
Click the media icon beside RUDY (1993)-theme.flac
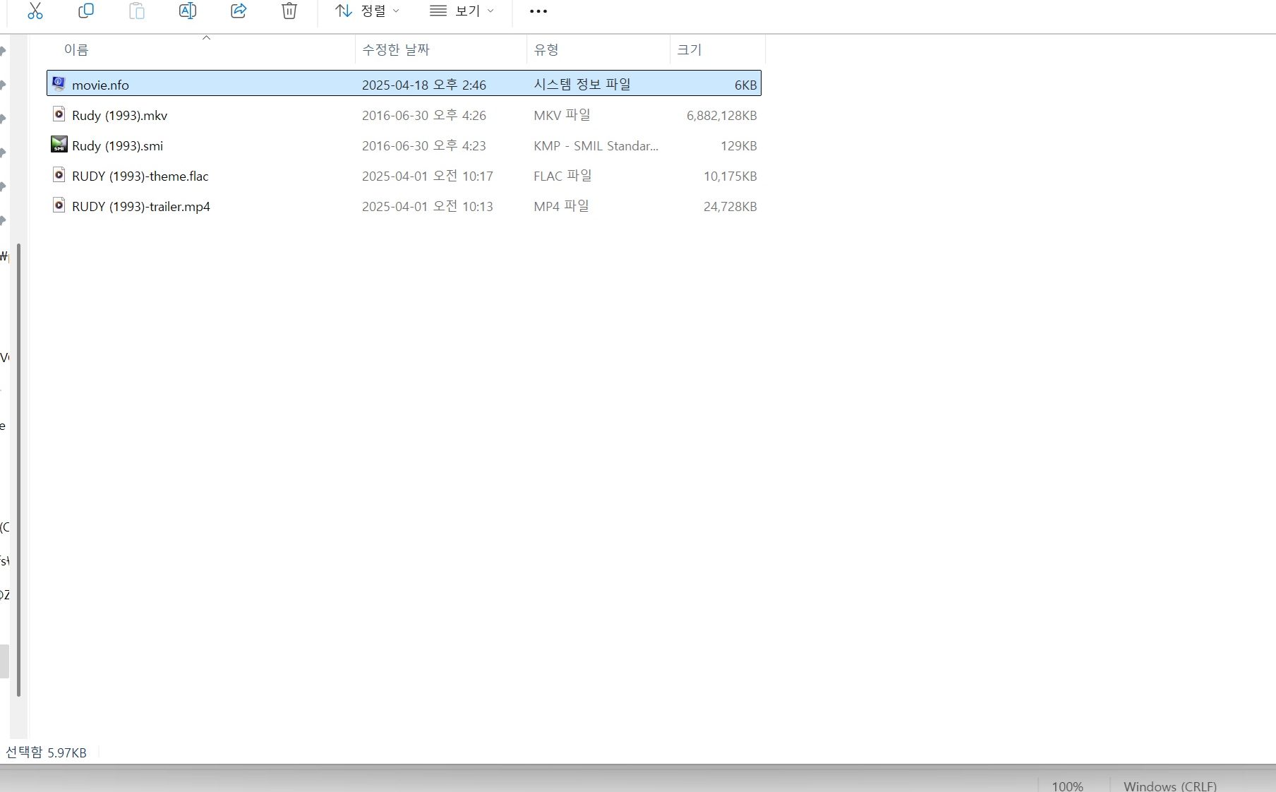[59, 175]
